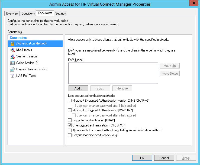Image resolution: width=200 pixels, height=165 pixels.
Task: Open the Conditions tab
Action: click(28, 13)
